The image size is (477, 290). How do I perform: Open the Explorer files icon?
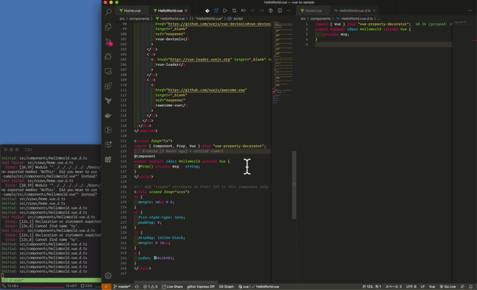pos(108,27)
